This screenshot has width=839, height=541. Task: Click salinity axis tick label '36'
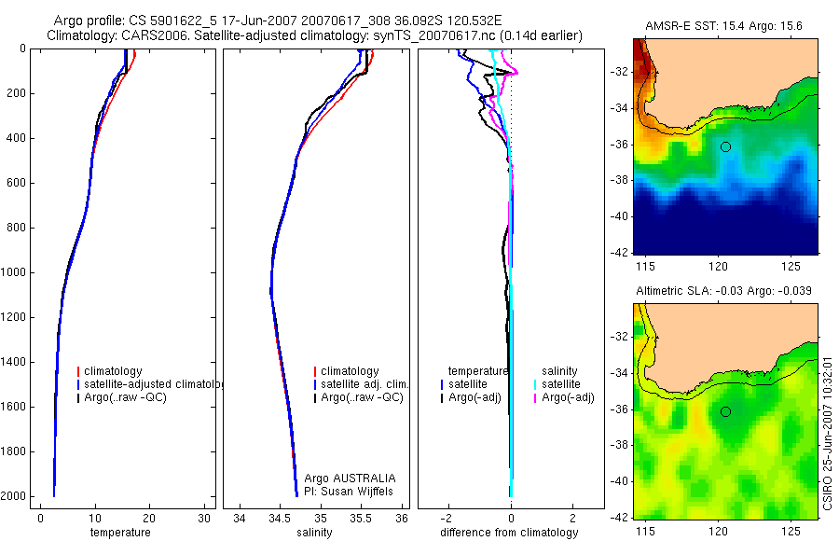pos(401,519)
